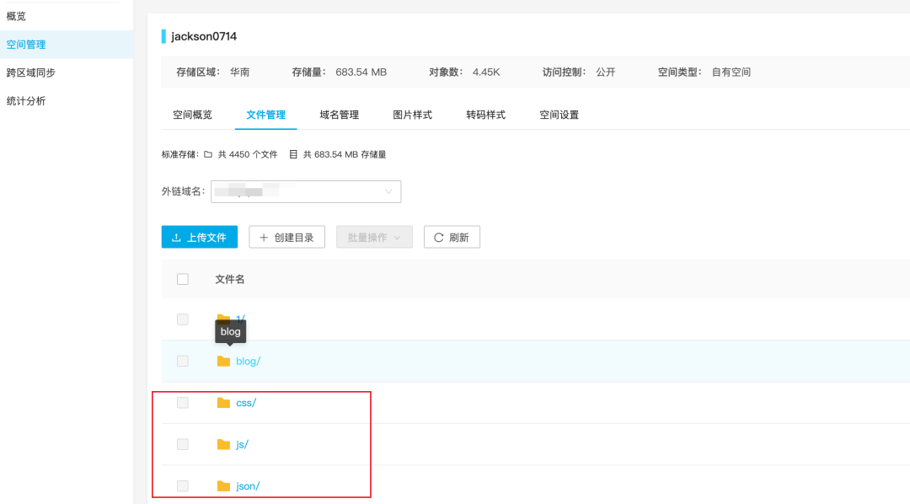Check the checkbox for the css/ row
The height and width of the screenshot is (504, 910).
[x=183, y=402]
